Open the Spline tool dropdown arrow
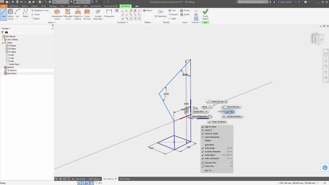 pyautogui.click(x=25, y=18)
